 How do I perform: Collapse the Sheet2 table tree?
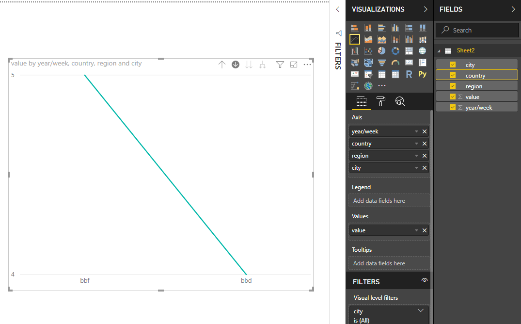coord(439,51)
